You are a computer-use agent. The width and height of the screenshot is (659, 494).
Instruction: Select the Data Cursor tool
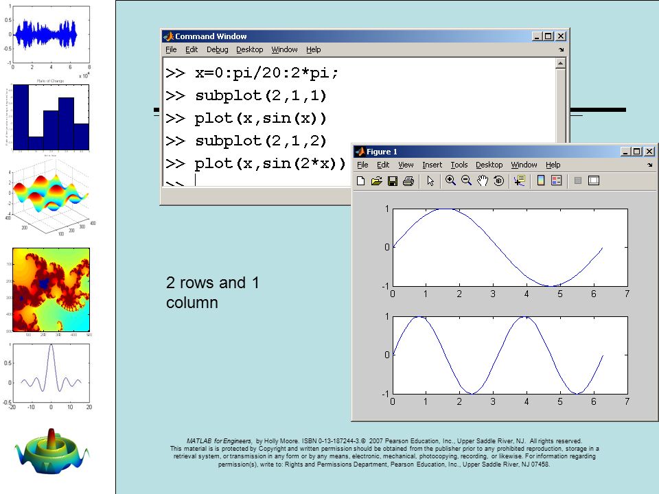point(520,180)
